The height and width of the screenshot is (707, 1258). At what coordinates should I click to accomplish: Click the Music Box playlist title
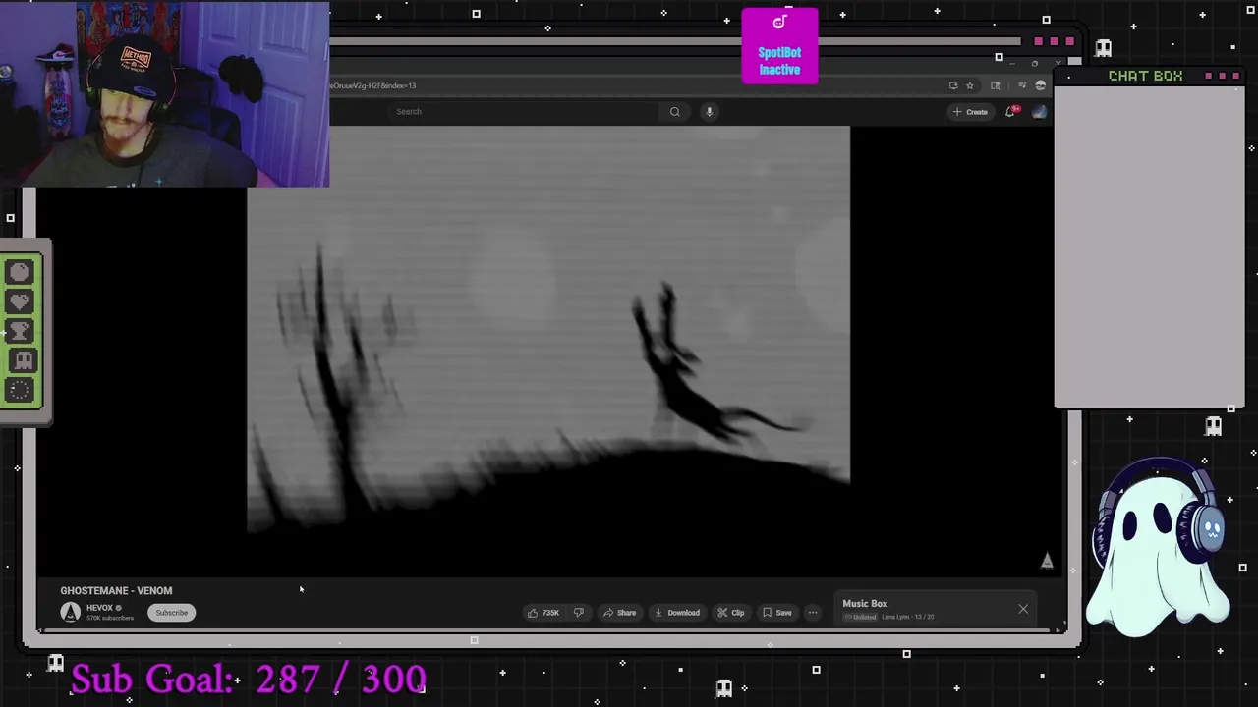coord(865,604)
